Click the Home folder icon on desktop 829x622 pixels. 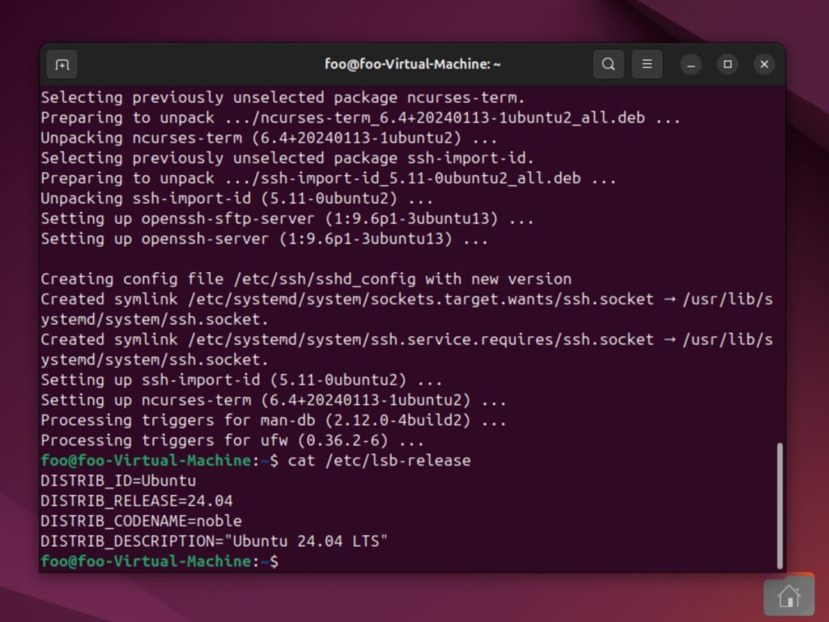788,597
